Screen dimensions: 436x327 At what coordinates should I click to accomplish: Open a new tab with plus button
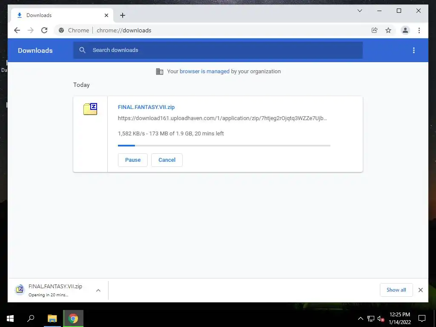click(x=123, y=15)
